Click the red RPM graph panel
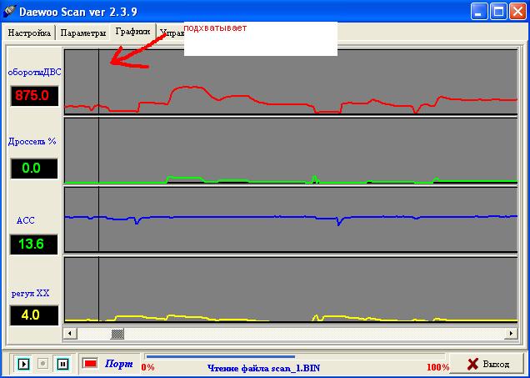The height and width of the screenshot is (378, 530). tap(290, 82)
